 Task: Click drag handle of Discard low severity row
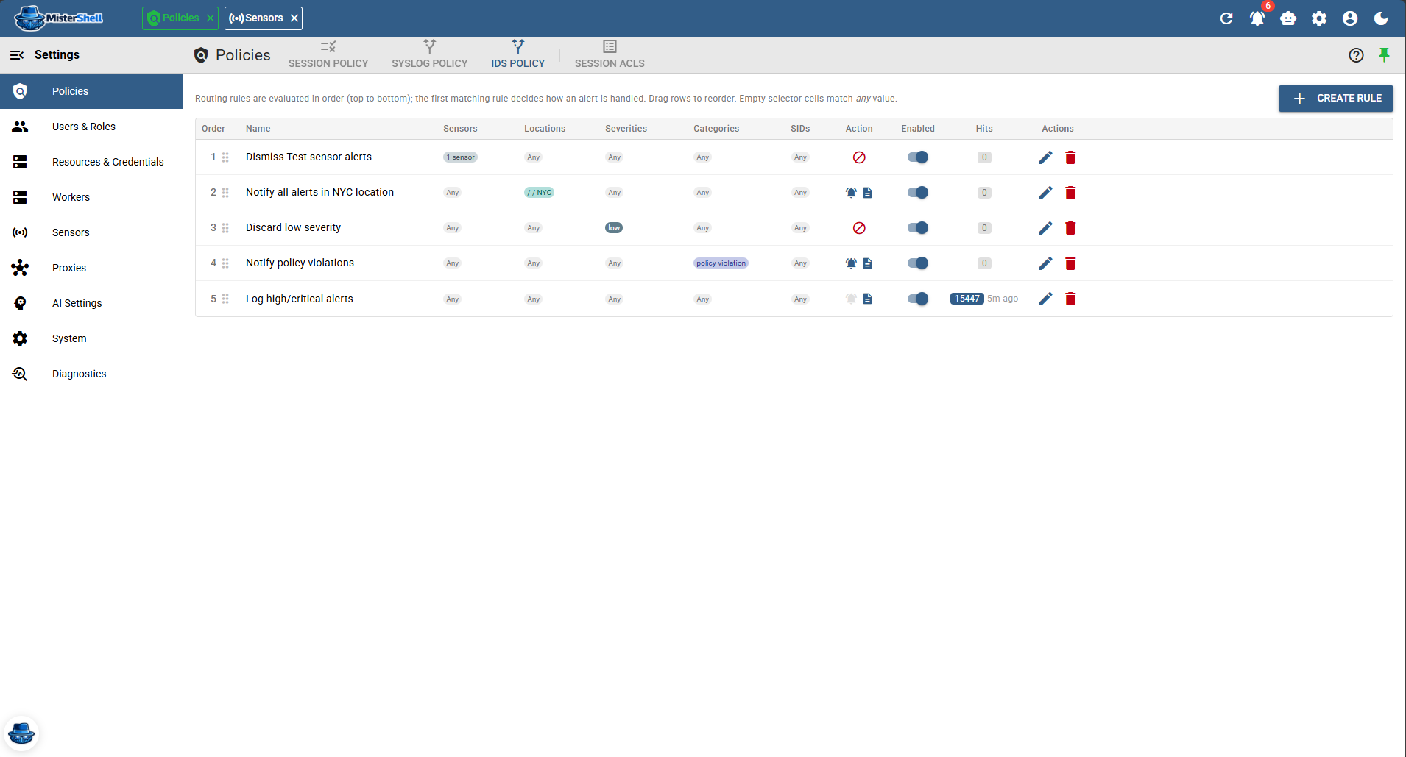[x=225, y=228]
